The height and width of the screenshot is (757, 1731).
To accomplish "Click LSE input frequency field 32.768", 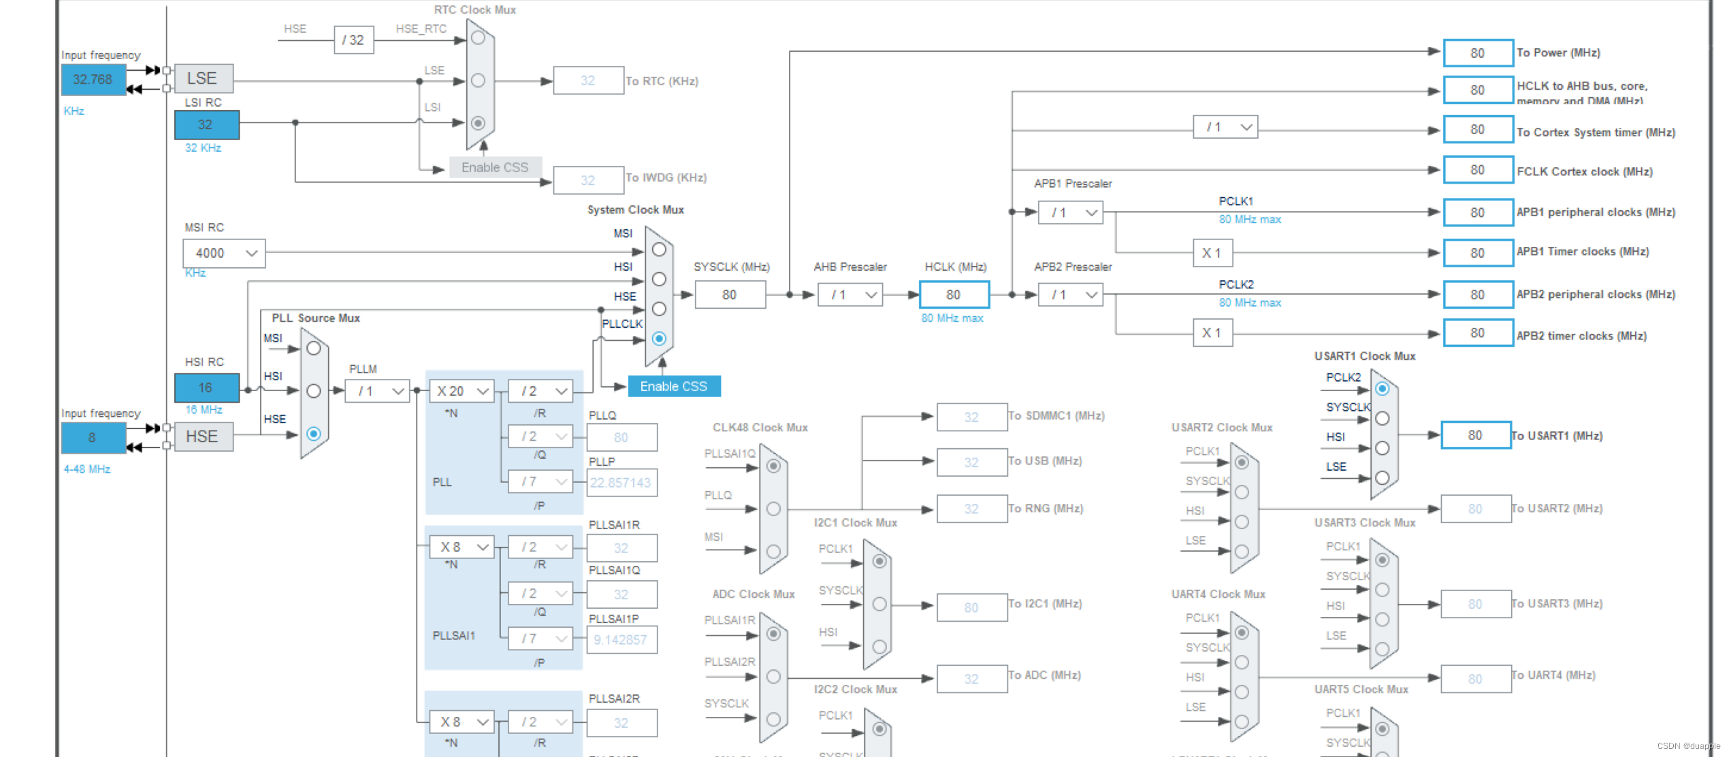I will tap(93, 80).
